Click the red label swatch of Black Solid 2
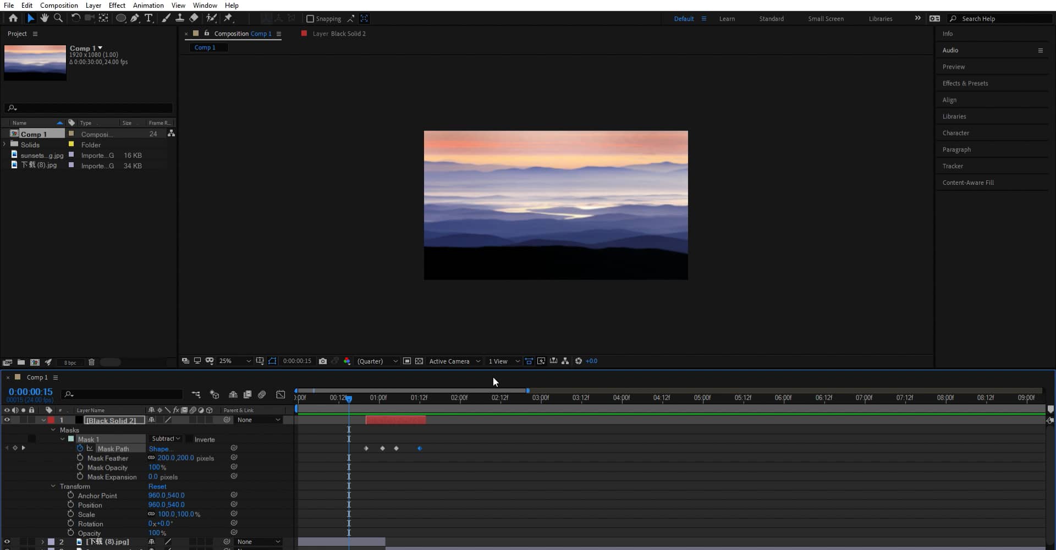 51,420
